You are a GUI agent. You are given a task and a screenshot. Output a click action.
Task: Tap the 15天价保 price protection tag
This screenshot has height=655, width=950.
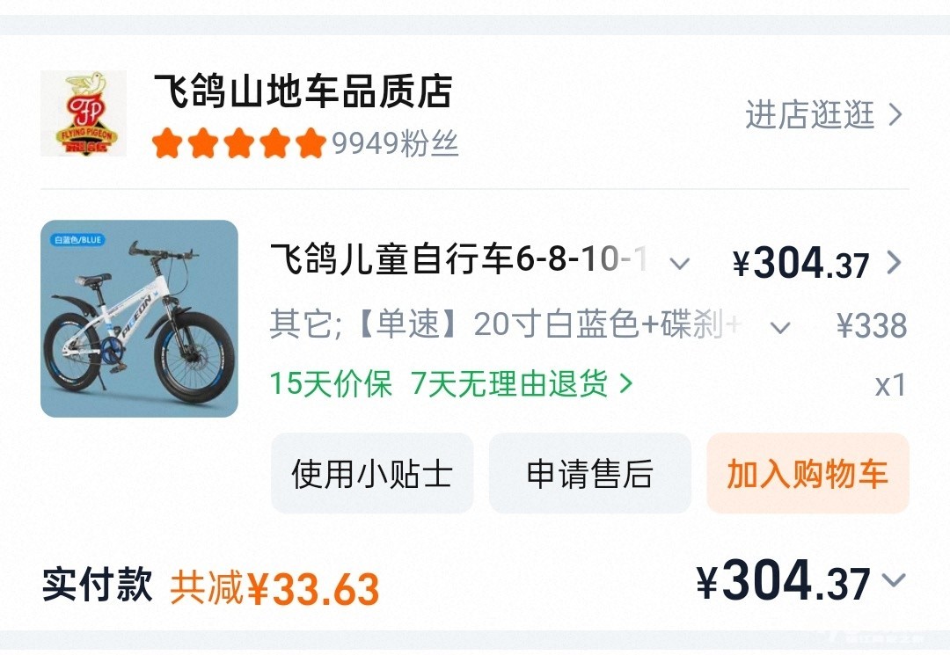(331, 384)
